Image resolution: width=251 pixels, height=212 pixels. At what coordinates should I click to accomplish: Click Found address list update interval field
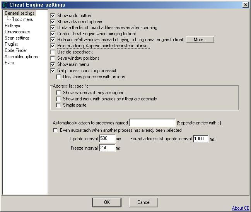pos(201,139)
